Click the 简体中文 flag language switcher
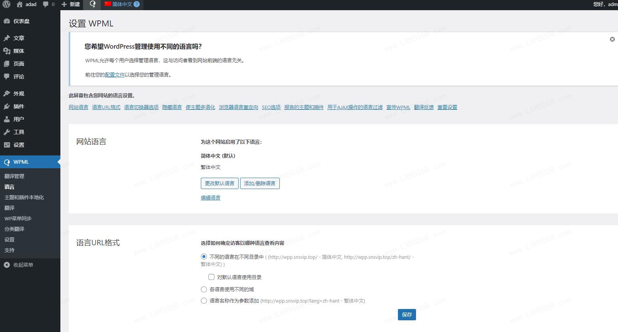618x332 pixels. pyautogui.click(x=119, y=4)
